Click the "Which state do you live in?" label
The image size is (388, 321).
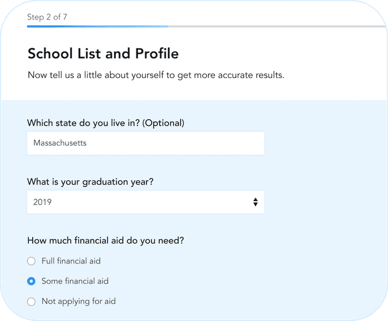83,122
